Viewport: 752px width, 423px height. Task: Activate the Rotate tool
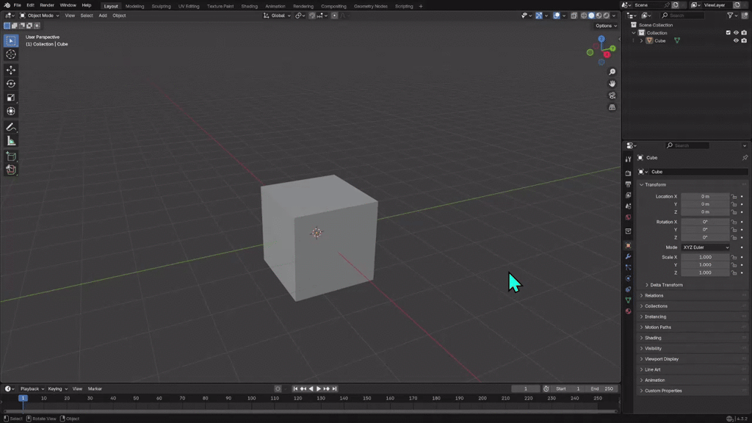11,84
